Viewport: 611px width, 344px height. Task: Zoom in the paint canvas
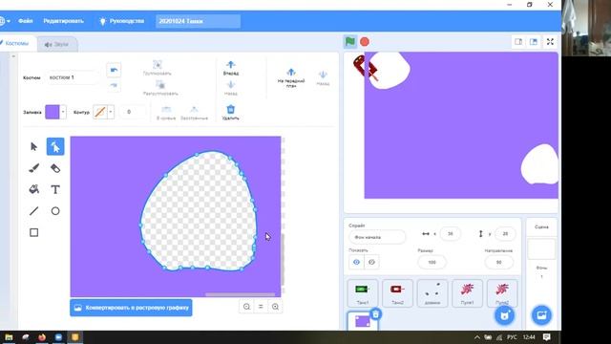275,307
